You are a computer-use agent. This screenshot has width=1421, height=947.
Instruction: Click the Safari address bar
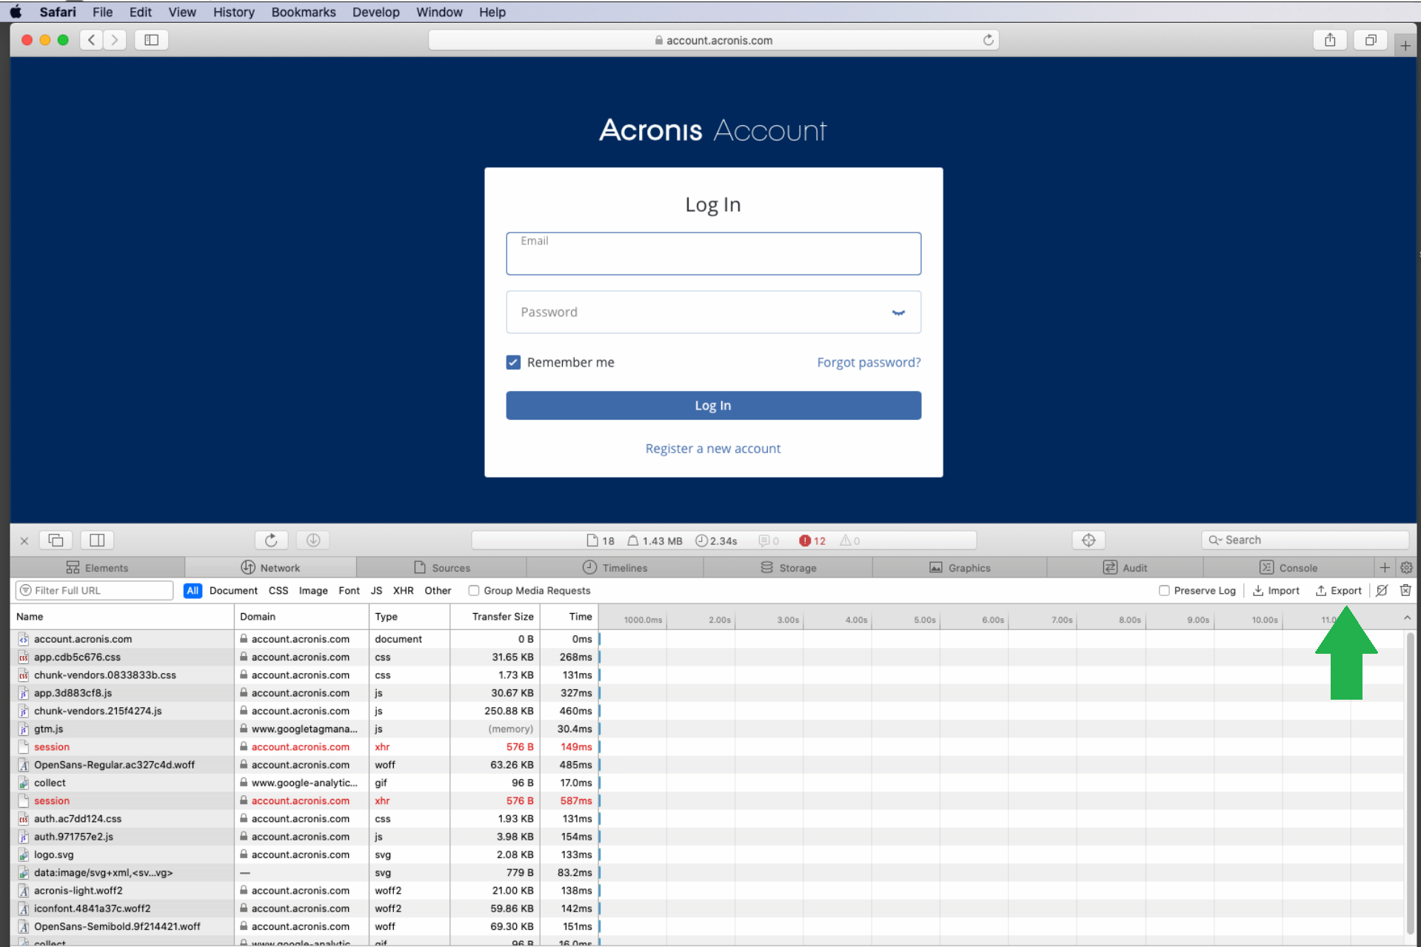(713, 40)
